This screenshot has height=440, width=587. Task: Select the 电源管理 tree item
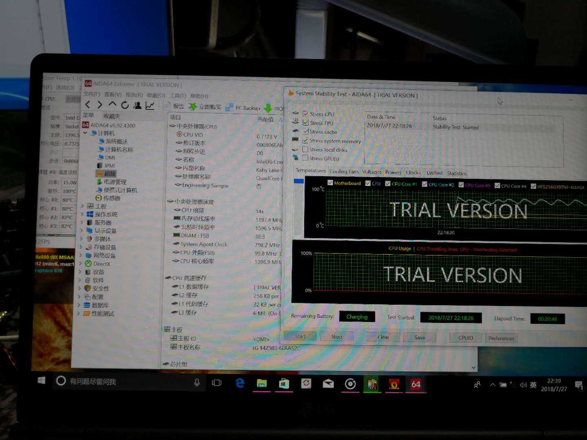[111, 182]
